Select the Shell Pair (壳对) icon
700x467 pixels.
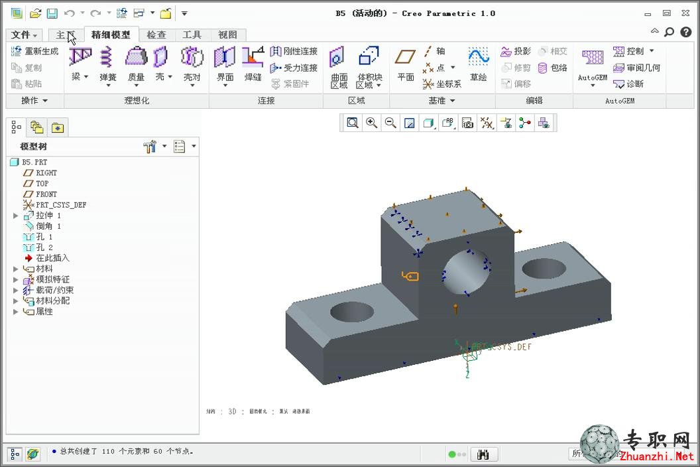[192, 57]
